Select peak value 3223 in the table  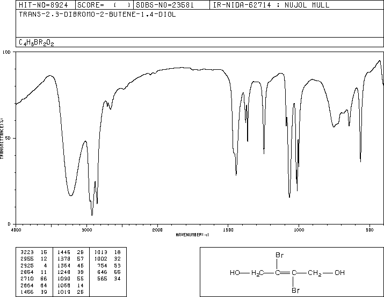click(x=27, y=252)
